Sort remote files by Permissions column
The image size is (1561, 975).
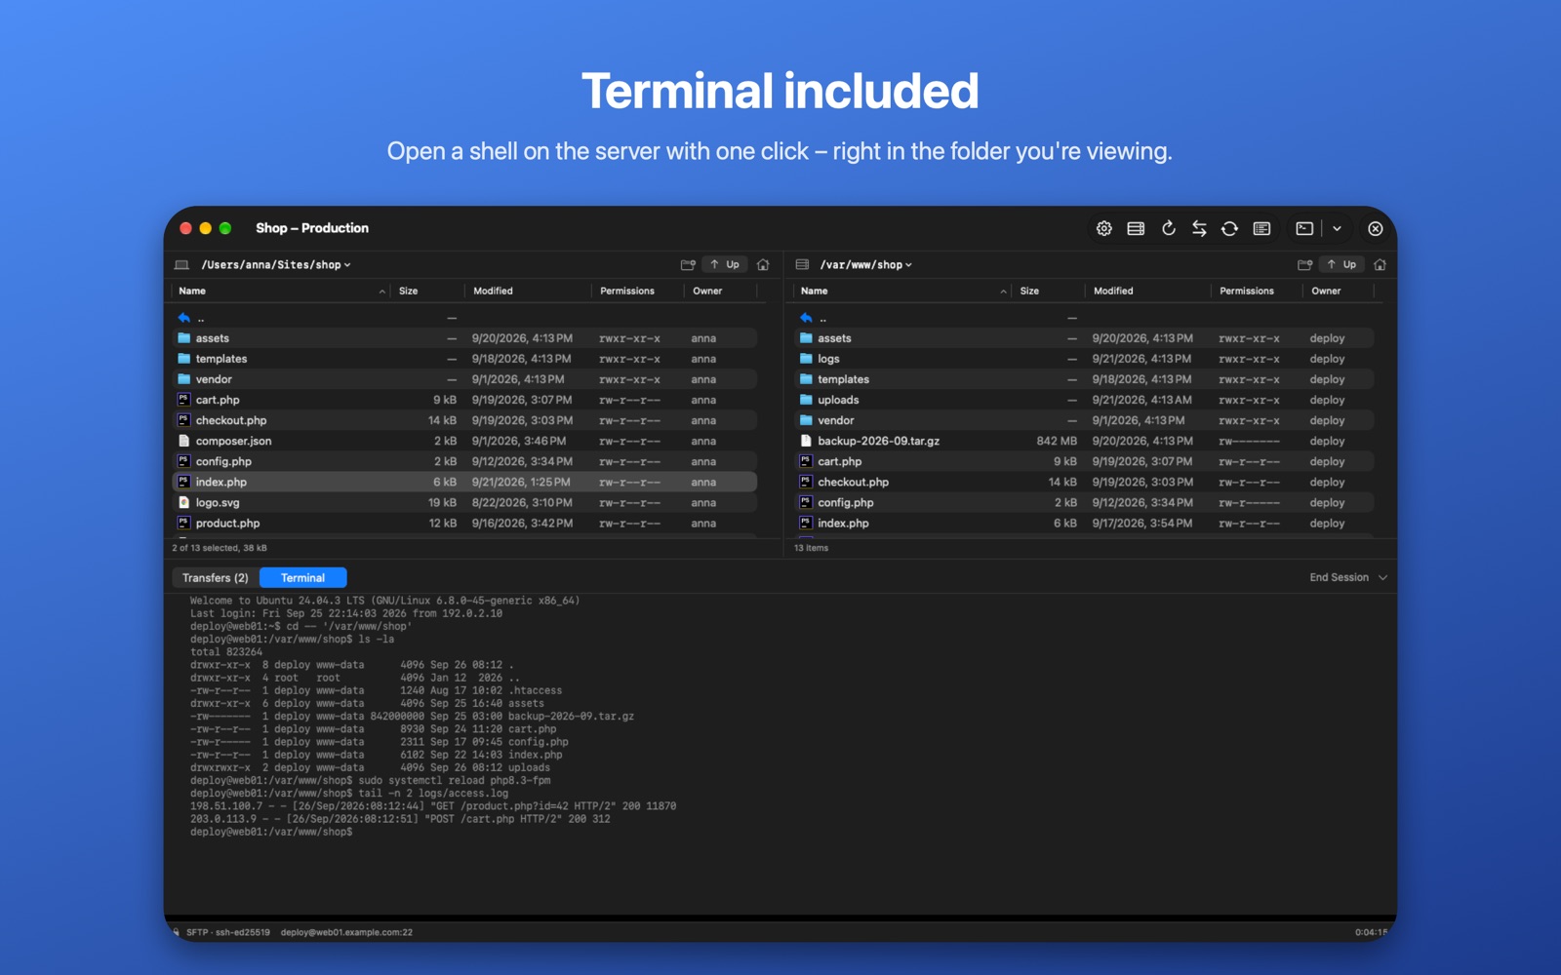point(1256,291)
